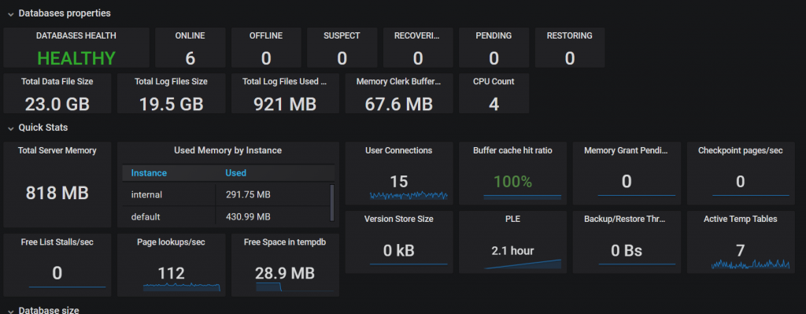Open the DATABASES HEALTH panel title
The image size is (806, 314).
pos(76,36)
